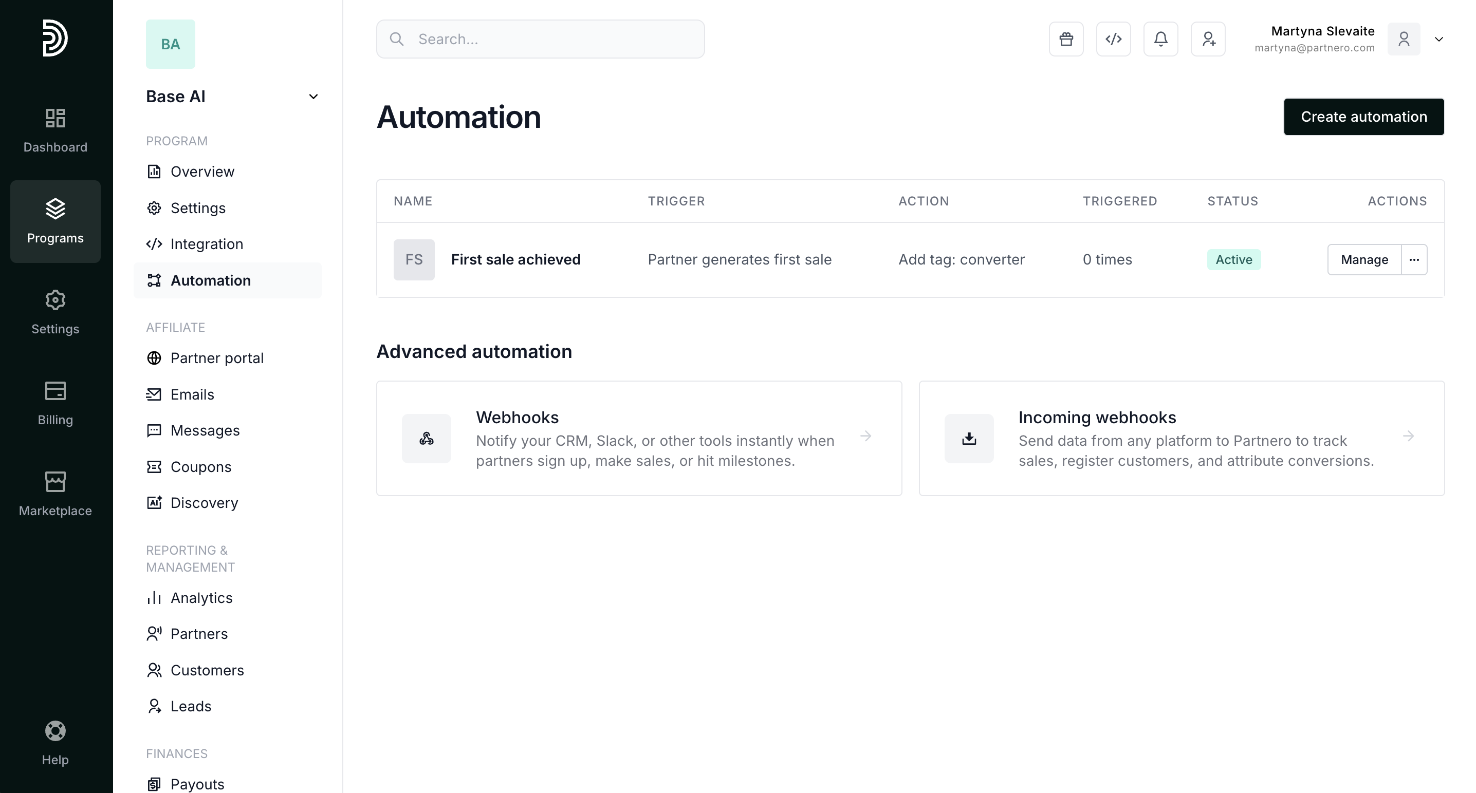Click the Create automation button
This screenshot has height=793, width=1476.
point(1363,117)
